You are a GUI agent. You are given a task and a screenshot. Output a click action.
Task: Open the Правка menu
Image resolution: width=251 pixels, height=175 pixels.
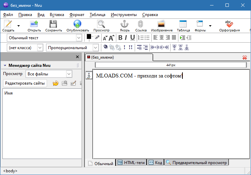click(25, 15)
